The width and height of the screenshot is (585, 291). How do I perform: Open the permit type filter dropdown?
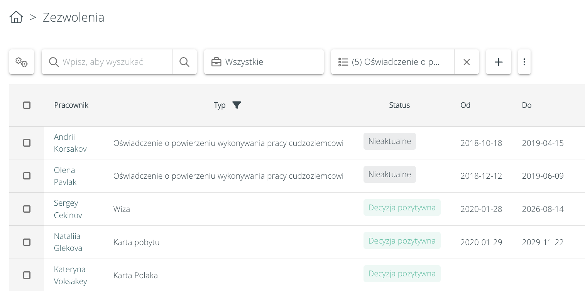click(396, 62)
